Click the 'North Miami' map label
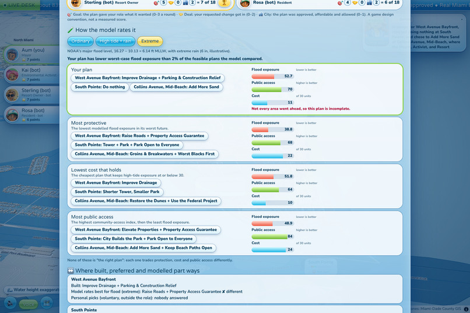The image size is (470, 313). 23,40
